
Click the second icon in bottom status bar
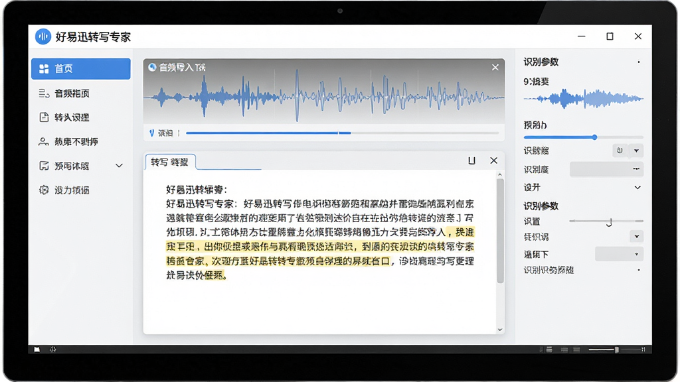pyautogui.click(x=52, y=350)
